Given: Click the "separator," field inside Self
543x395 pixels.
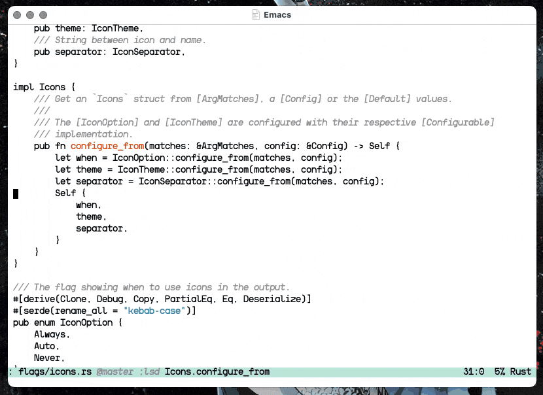Looking at the screenshot, I should pyautogui.click(x=102, y=228).
